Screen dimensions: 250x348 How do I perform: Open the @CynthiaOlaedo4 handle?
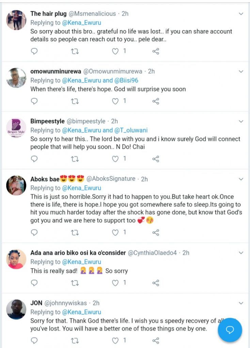point(152,253)
